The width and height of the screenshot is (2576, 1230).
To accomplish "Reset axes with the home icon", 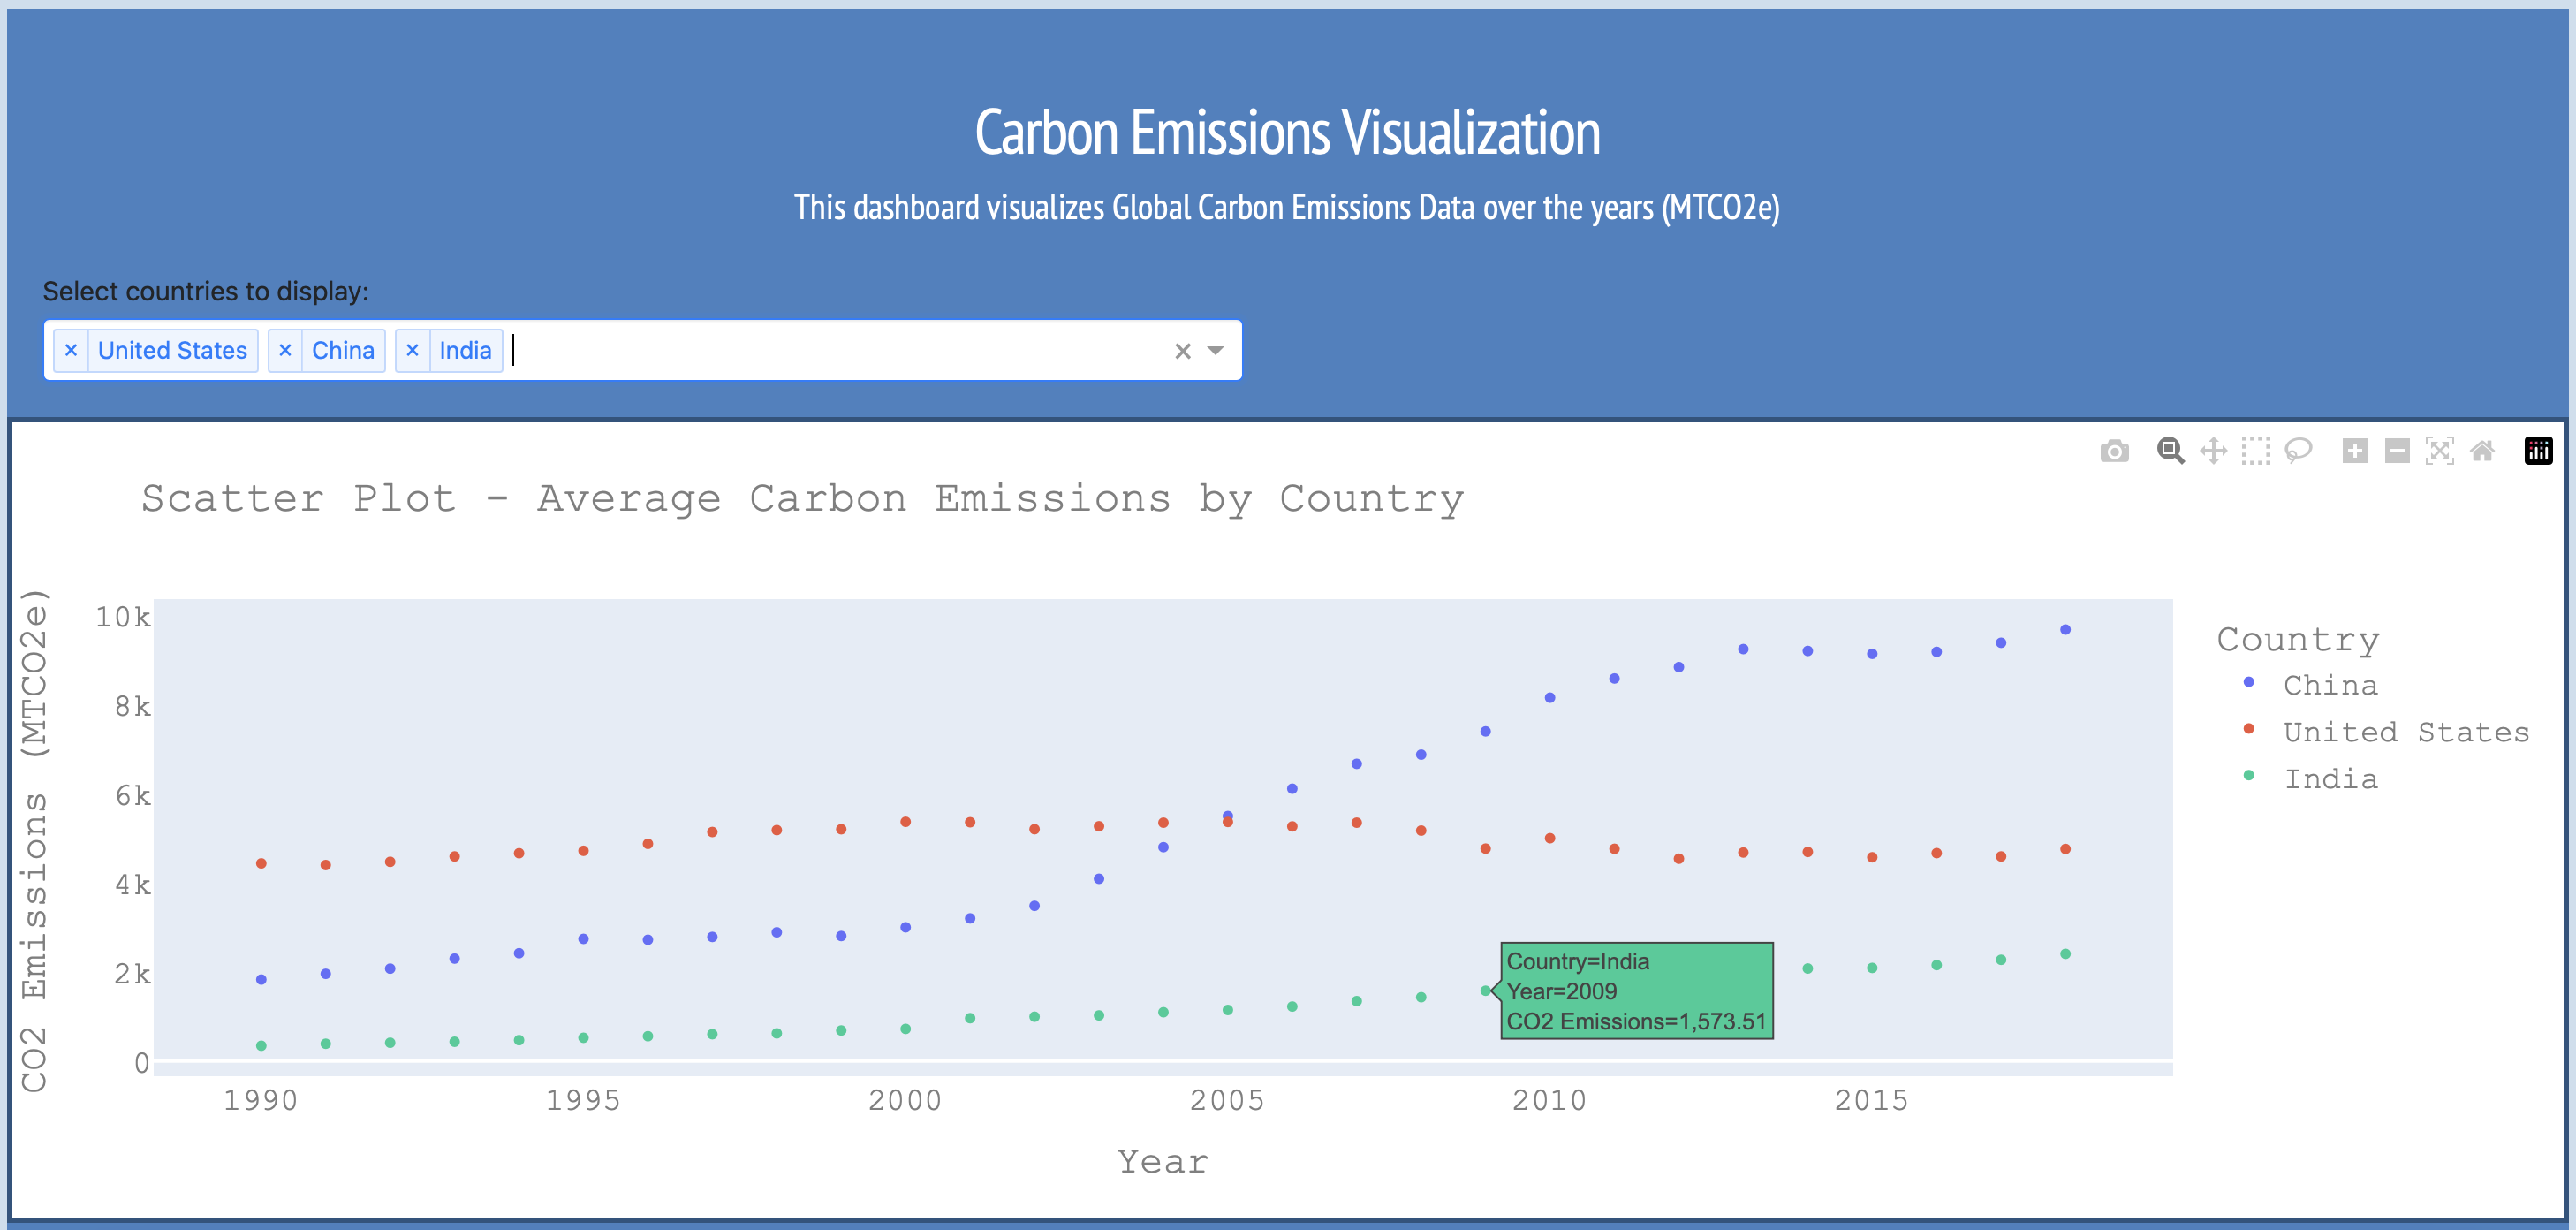I will [x=2482, y=450].
